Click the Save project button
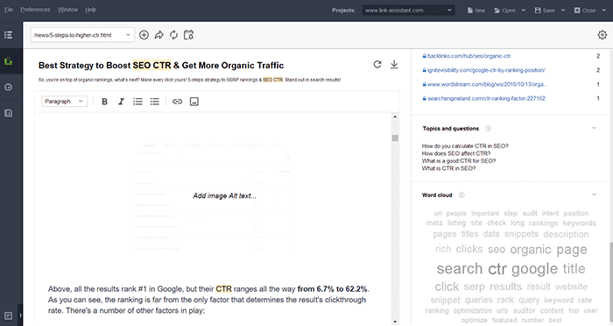 [545, 11]
